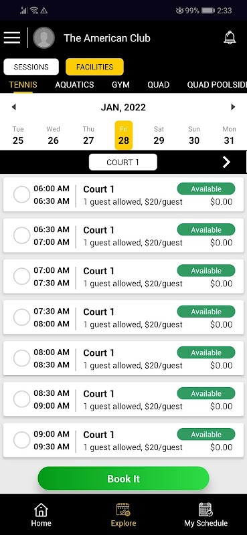Open the SESSIONS view

tap(31, 67)
